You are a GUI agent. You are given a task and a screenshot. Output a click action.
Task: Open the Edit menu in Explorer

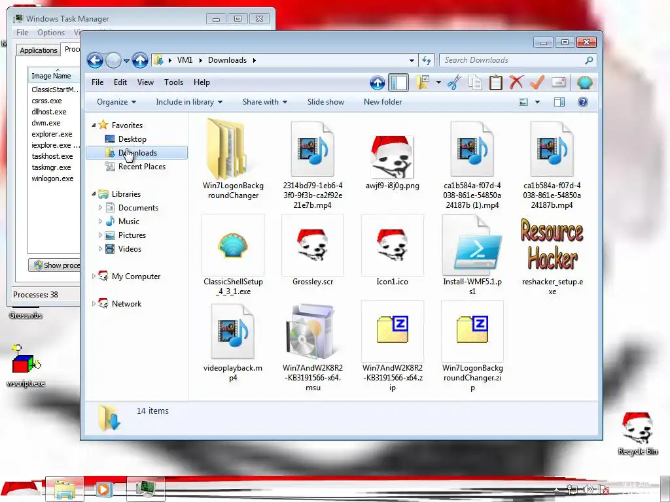pyautogui.click(x=120, y=82)
